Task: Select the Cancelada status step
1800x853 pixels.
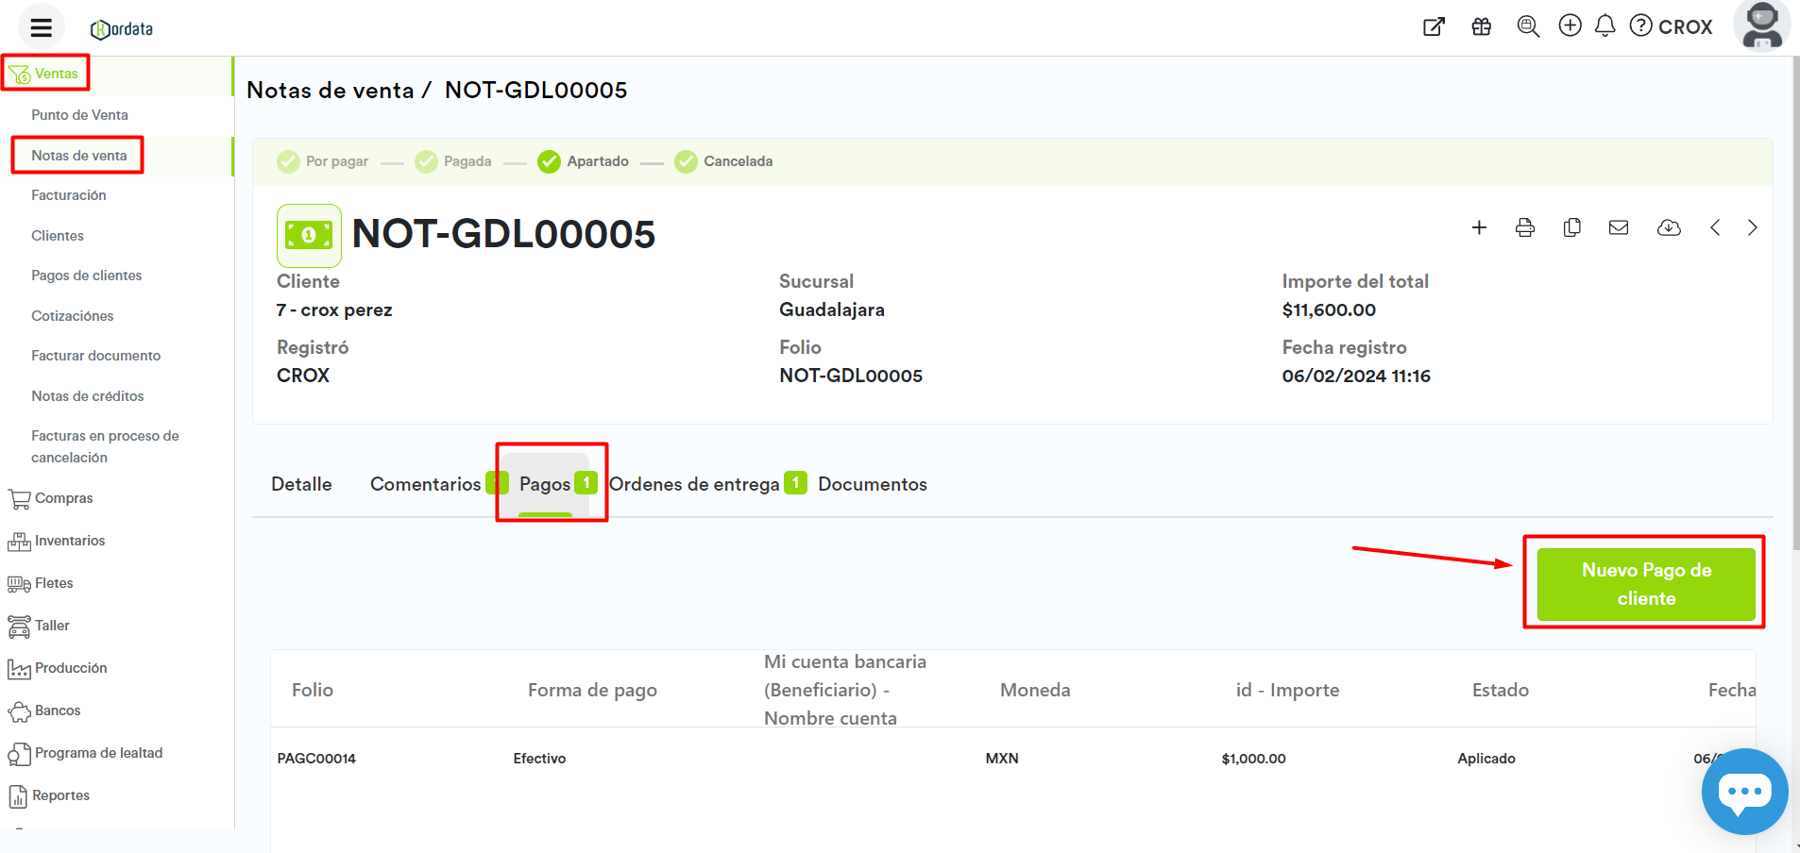Action: [x=724, y=161]
